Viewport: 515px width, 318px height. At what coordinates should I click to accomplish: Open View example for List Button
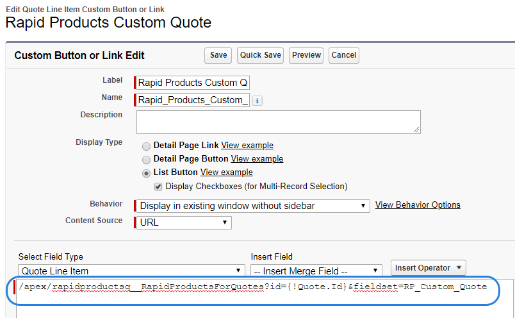click(227, 172)
